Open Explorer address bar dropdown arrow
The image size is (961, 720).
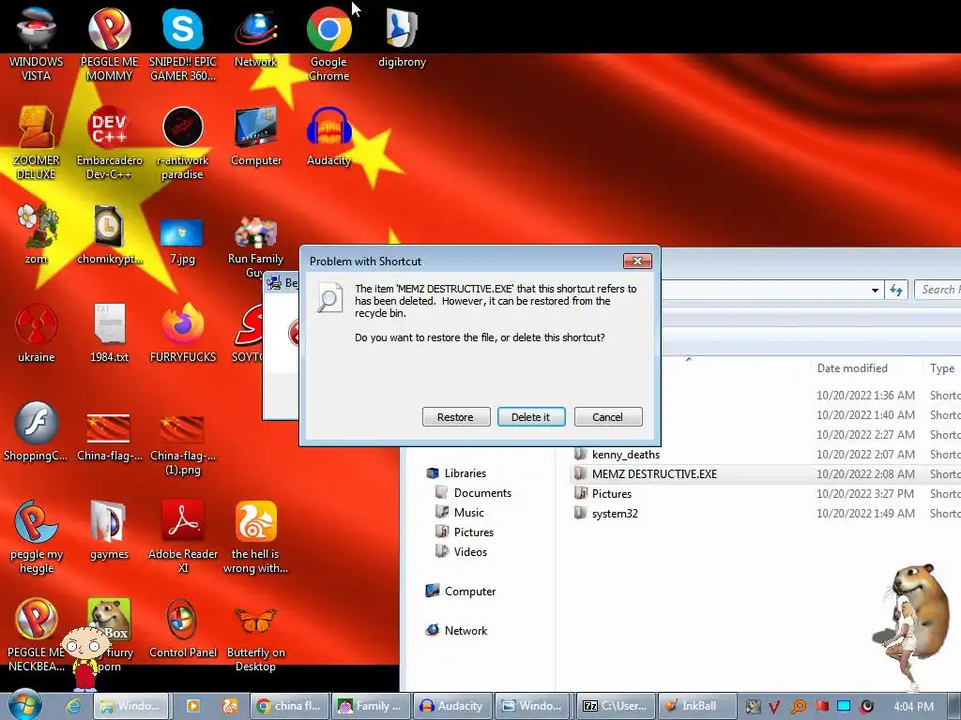[875, 291]
